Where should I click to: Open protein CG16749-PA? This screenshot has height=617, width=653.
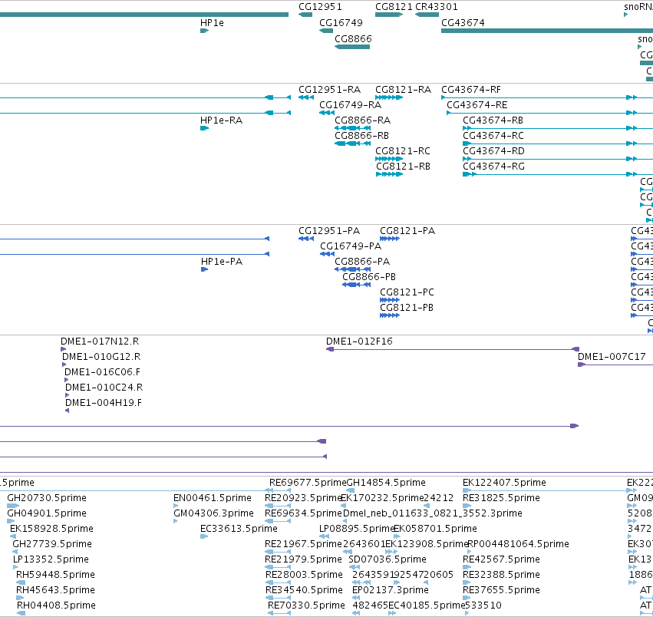click(350, 246)
